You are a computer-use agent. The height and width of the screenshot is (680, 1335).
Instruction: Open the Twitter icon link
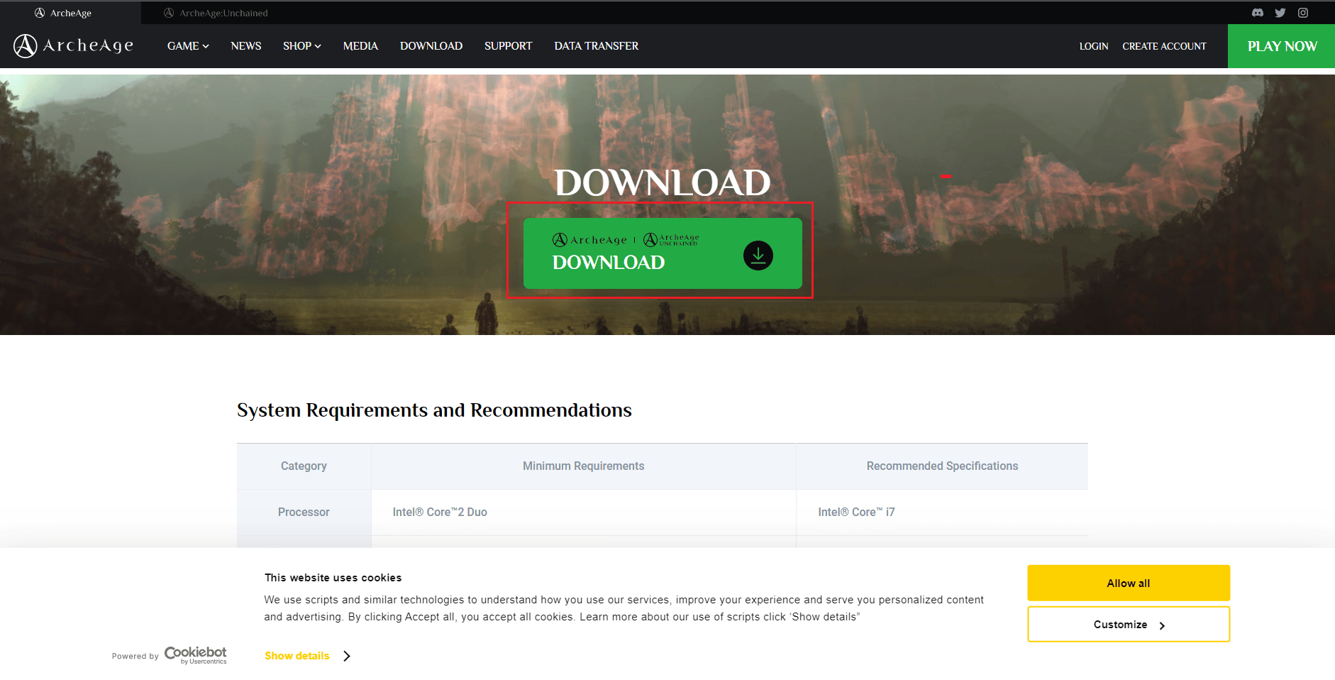1280,13
